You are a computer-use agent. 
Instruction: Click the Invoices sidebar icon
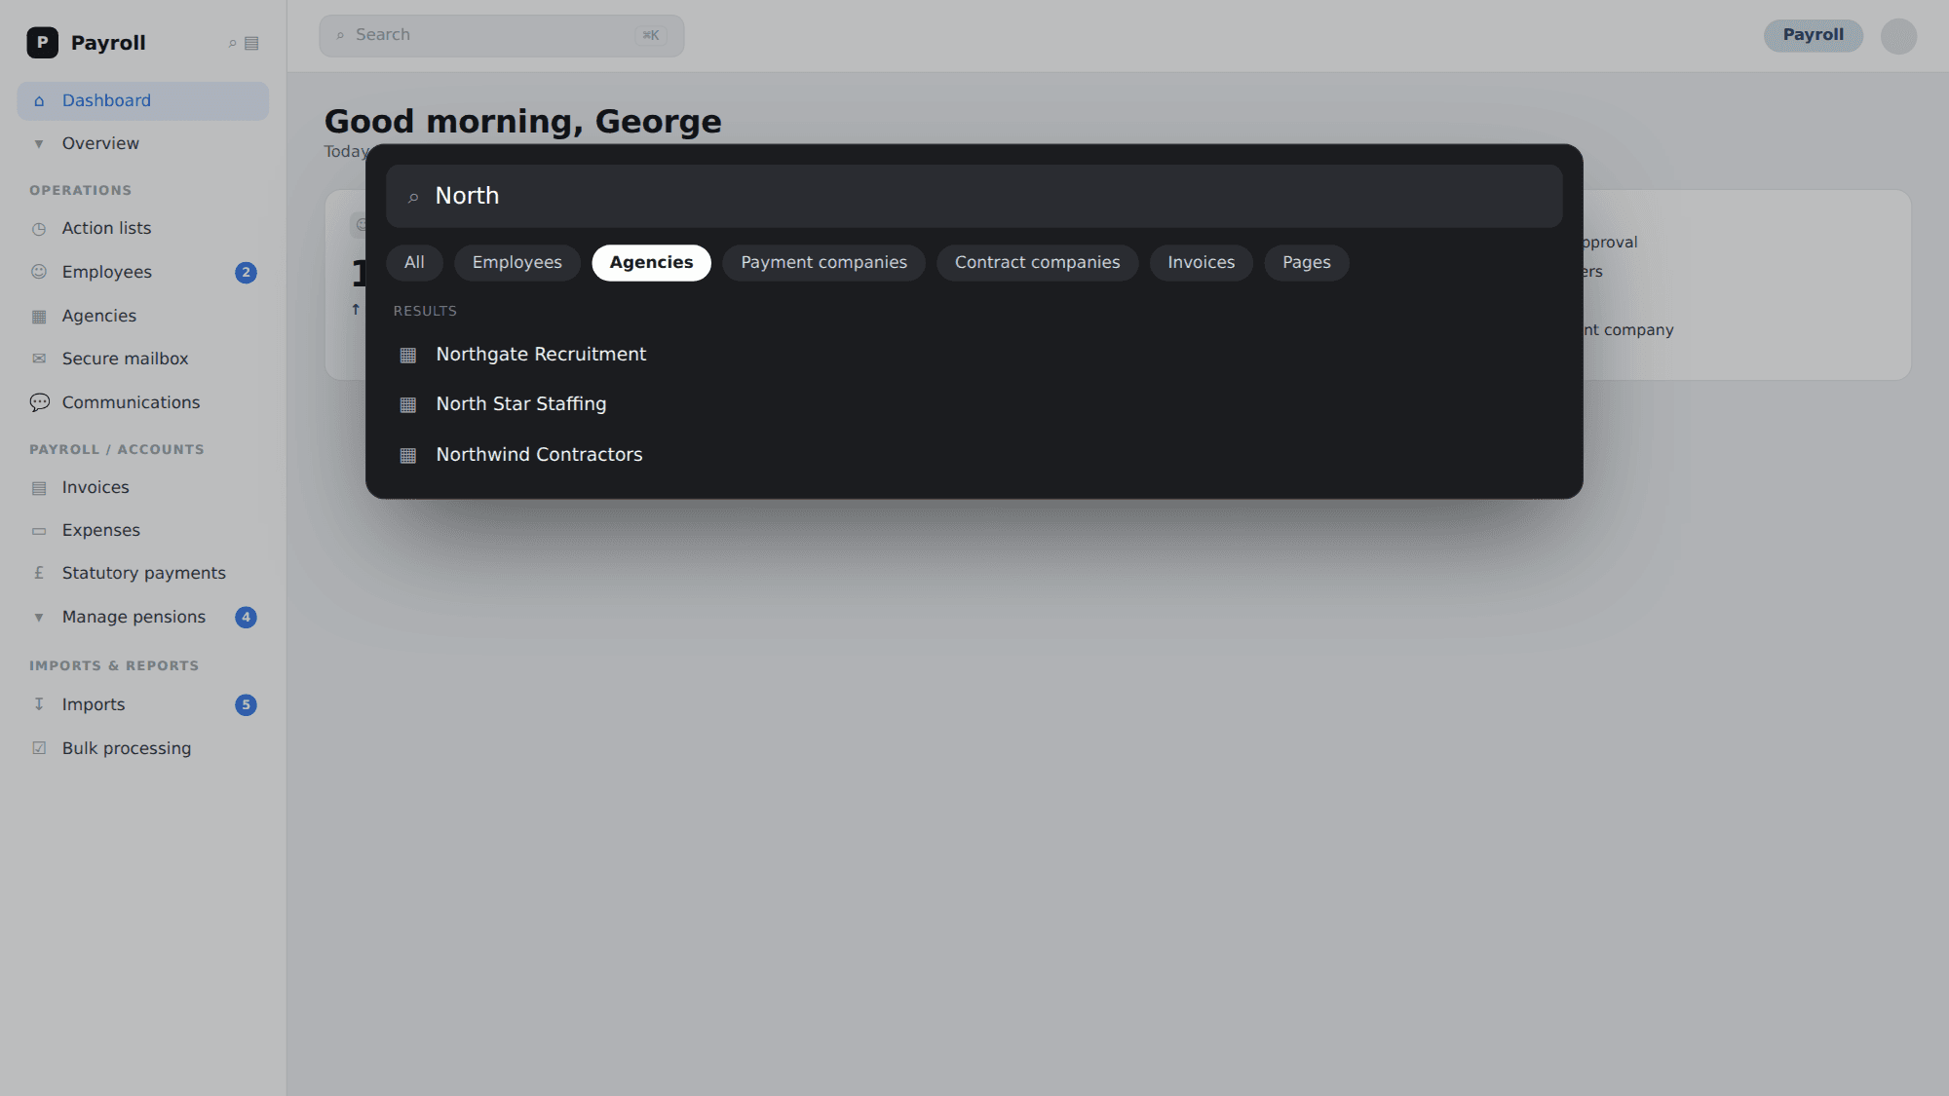[x=39, y=488]
